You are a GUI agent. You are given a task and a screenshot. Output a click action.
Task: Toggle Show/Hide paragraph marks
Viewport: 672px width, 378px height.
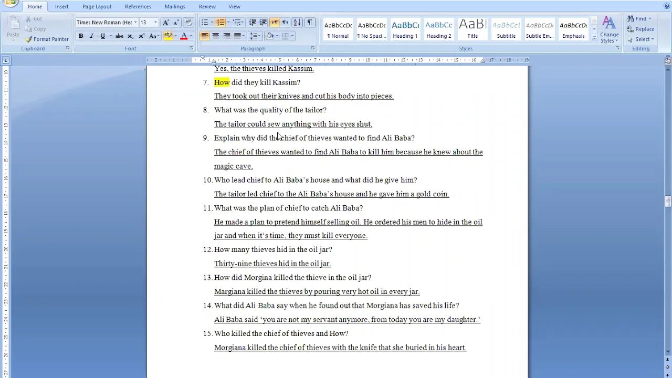coord(310,23)
